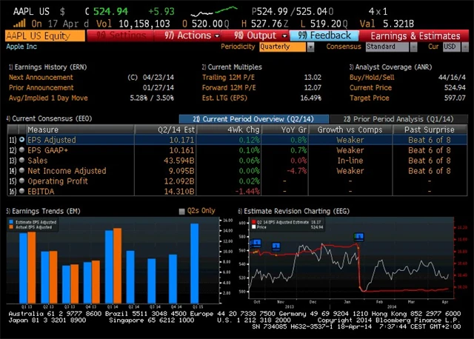The height and width of the screenshot is (339, 474).
Task: Select the Operating Profit radio button
Action: (21, 181)
